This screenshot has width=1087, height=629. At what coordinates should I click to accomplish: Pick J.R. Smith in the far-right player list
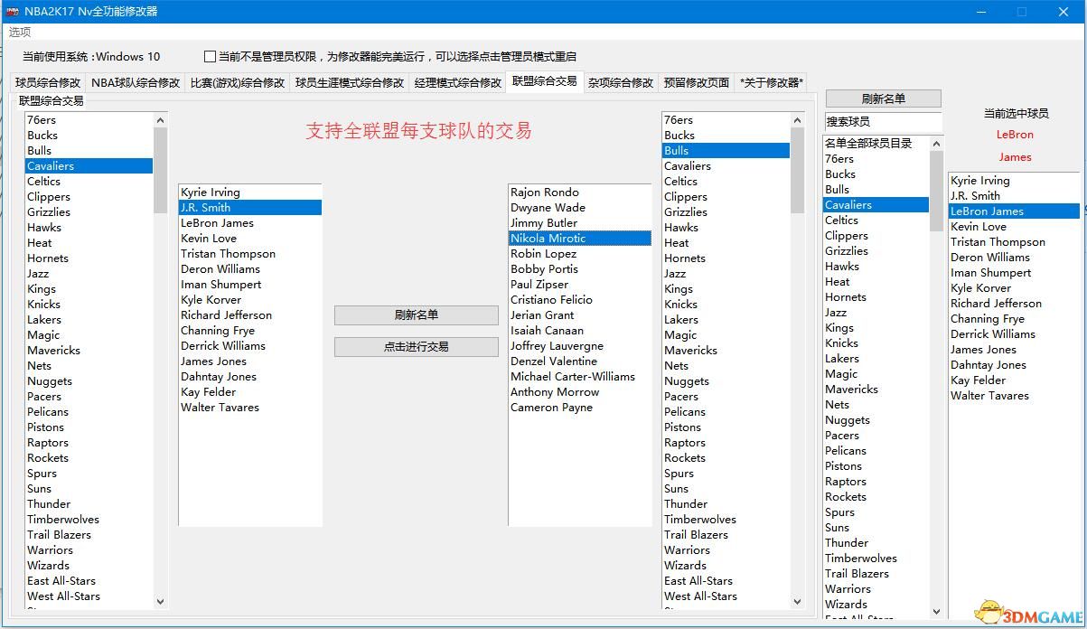pos(1014,196)
